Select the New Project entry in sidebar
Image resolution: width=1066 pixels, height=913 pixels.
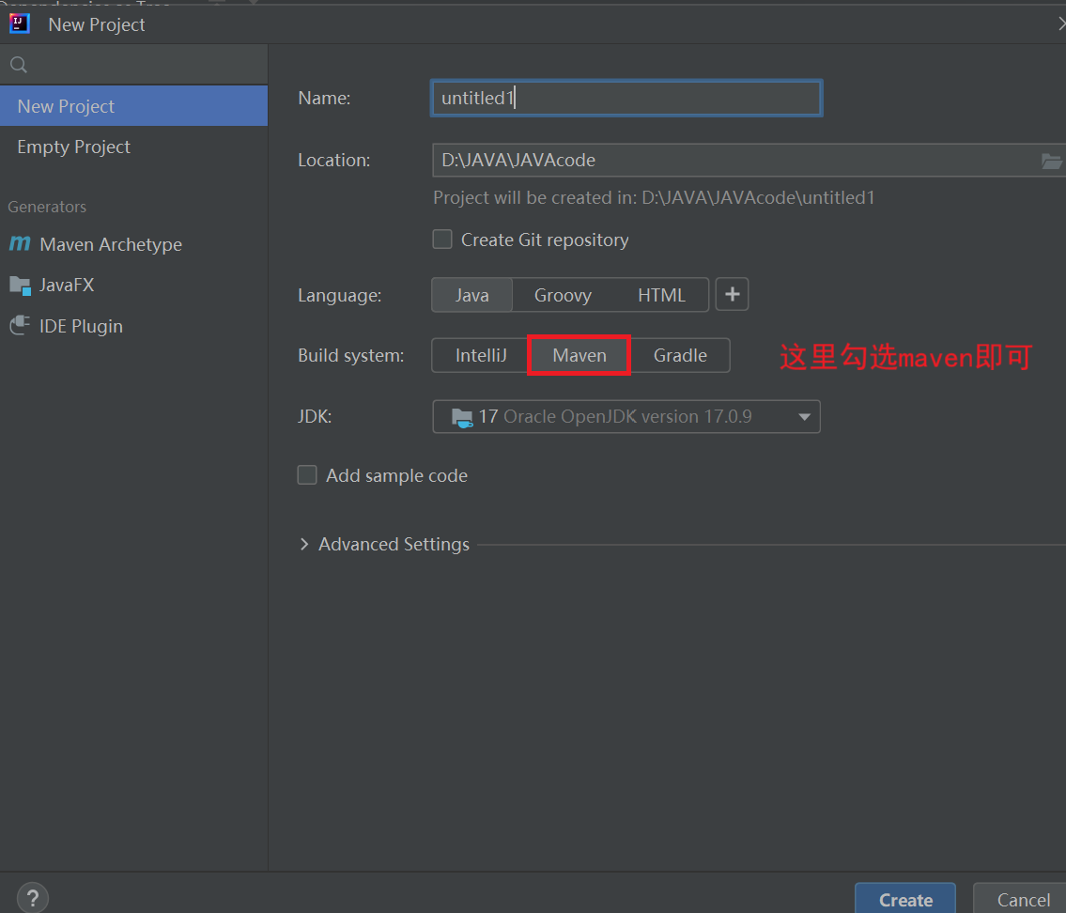pos(134,106)
